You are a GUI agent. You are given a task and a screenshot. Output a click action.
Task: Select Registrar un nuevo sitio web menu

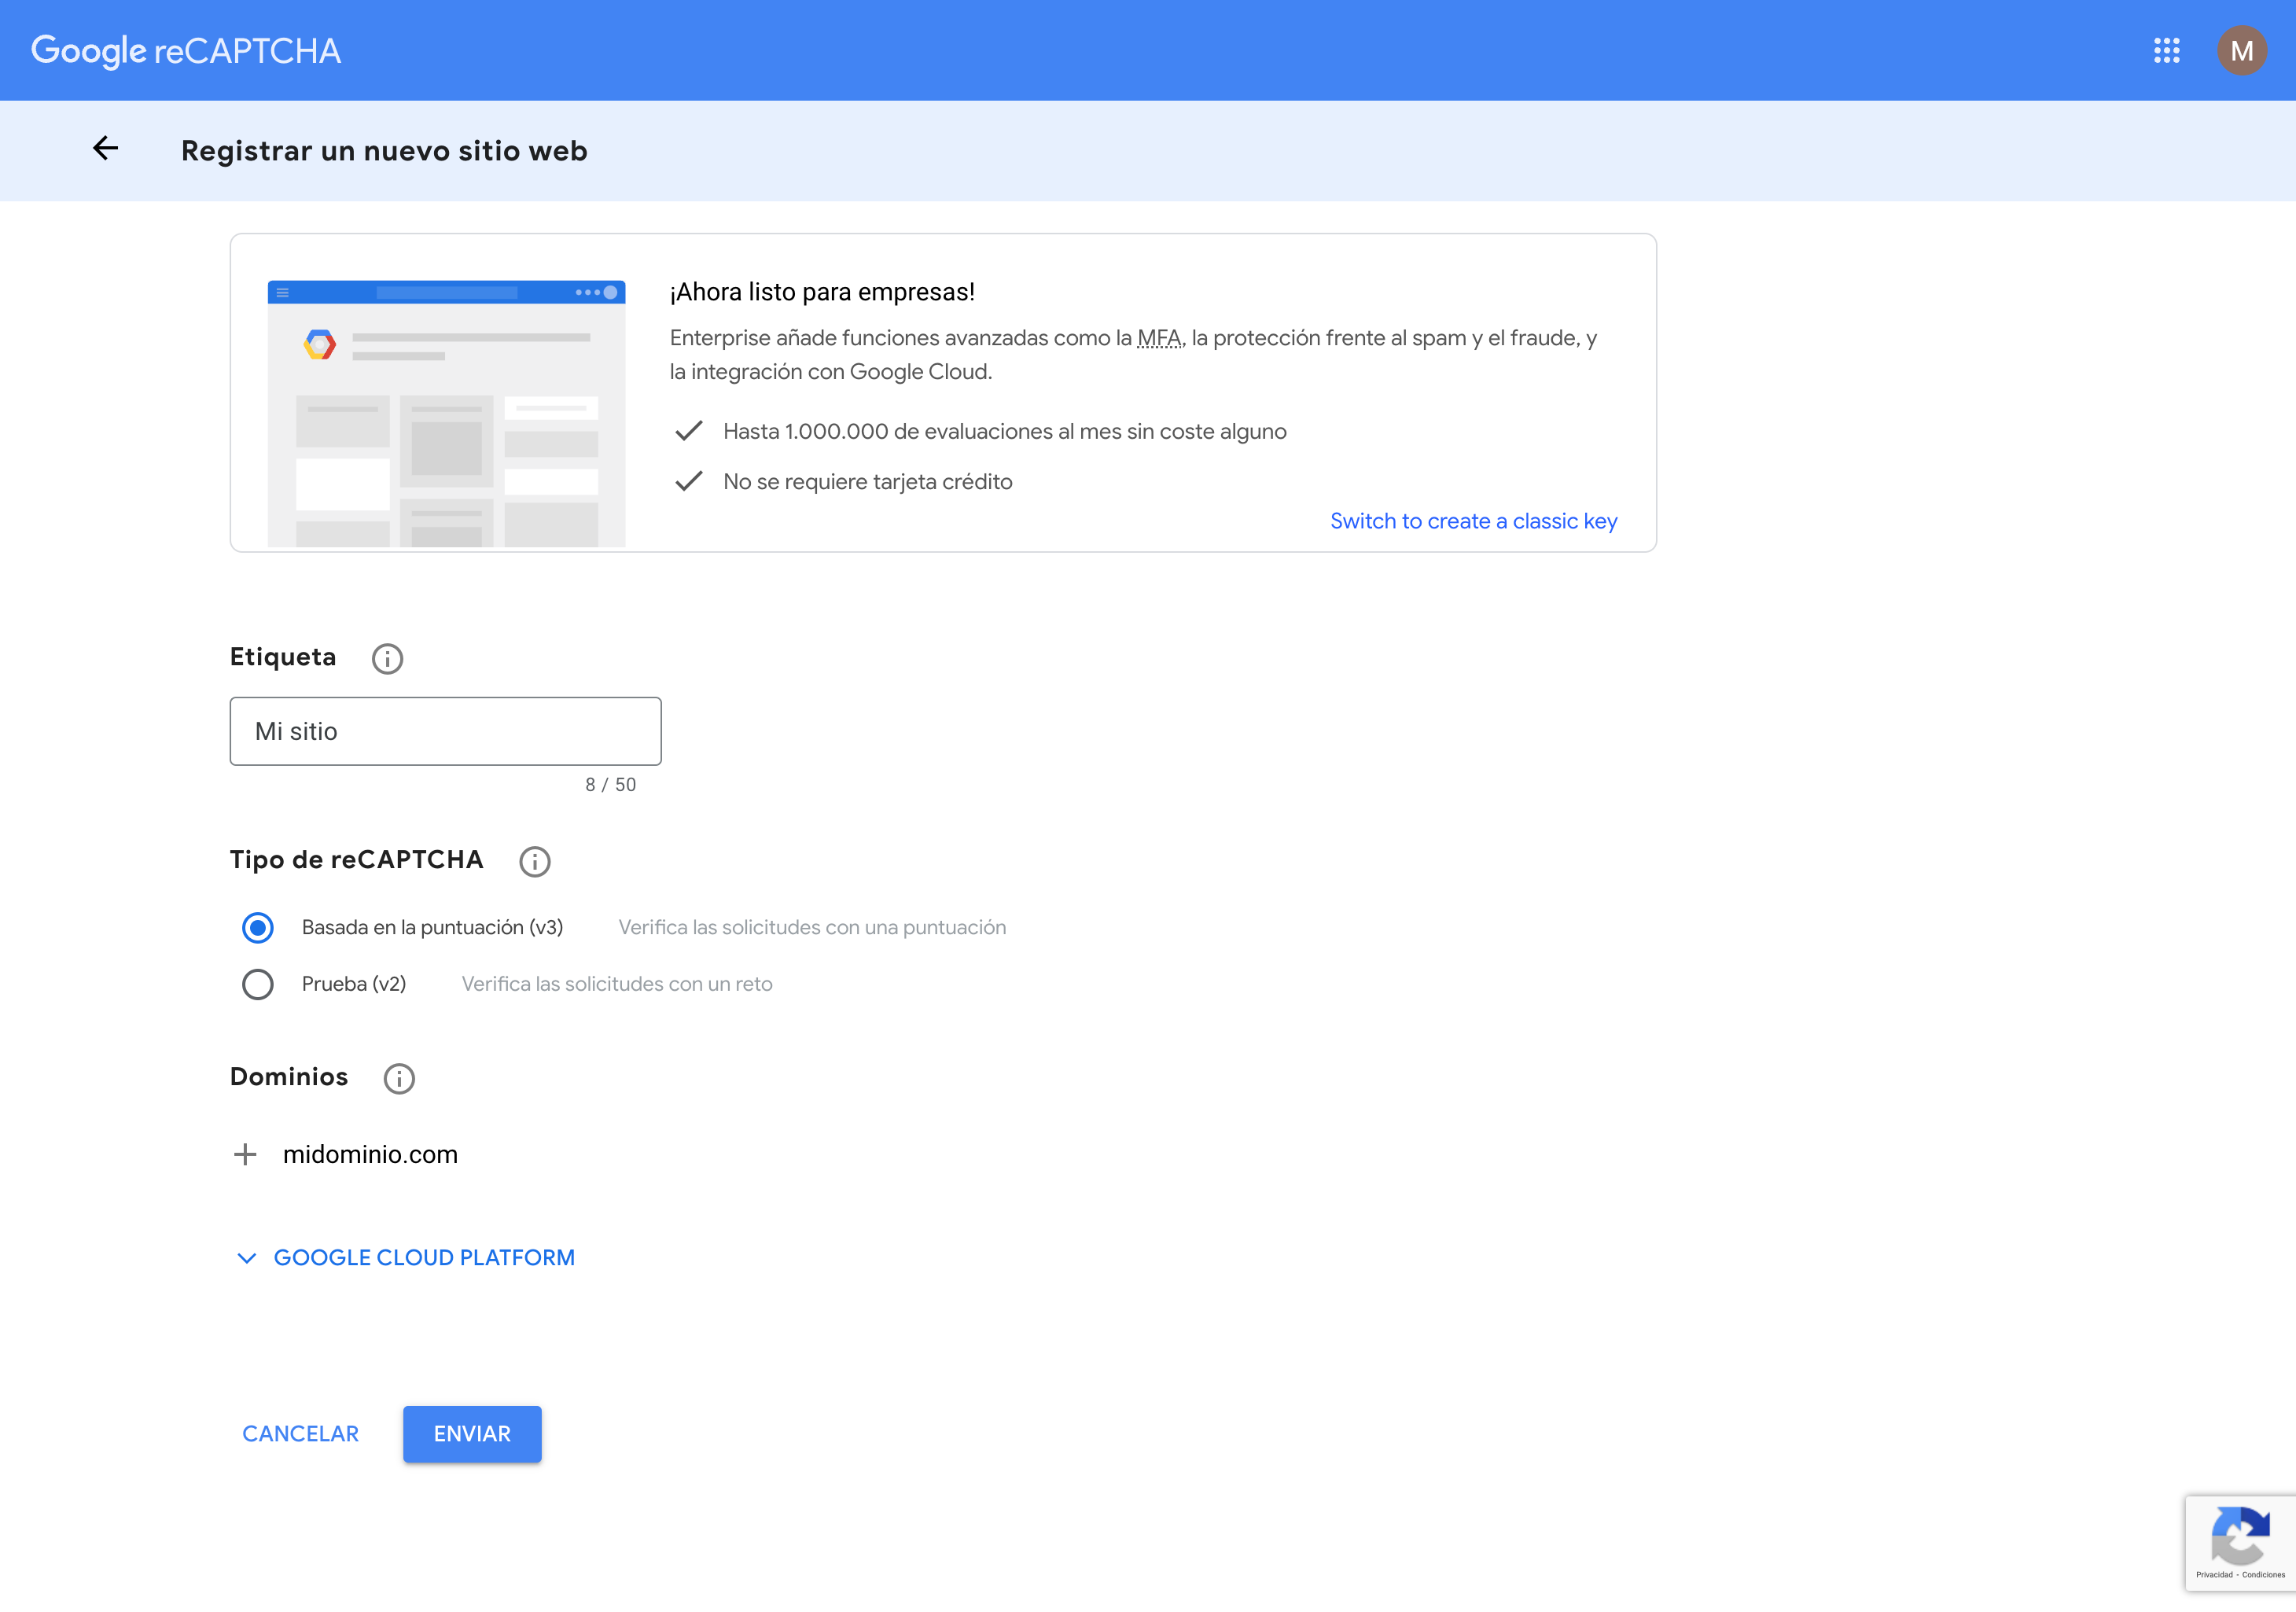point(384,150)
